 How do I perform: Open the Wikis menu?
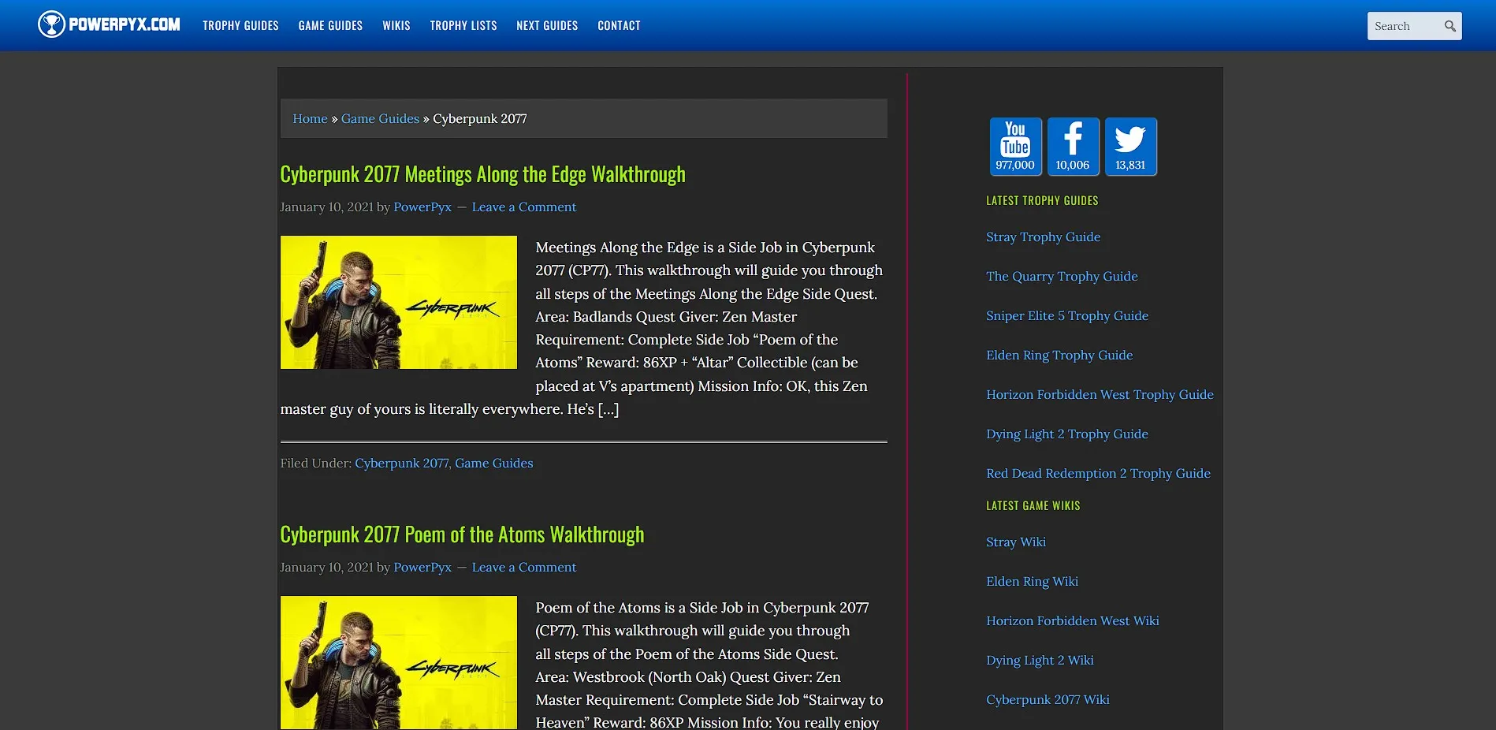pos(396,25)
